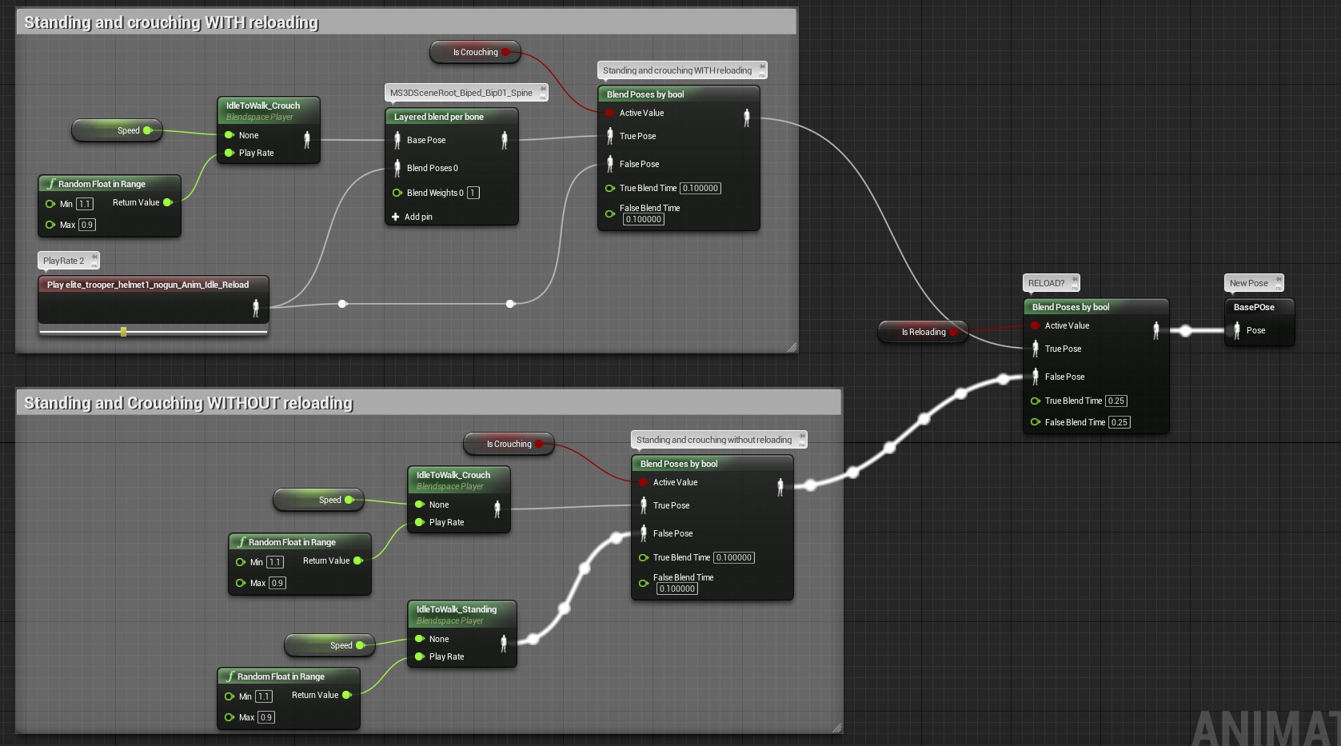Click output pose pin of IdleToWalk_Standing
Viewport: 1341px width, 746px height.
tap(504, 643)
